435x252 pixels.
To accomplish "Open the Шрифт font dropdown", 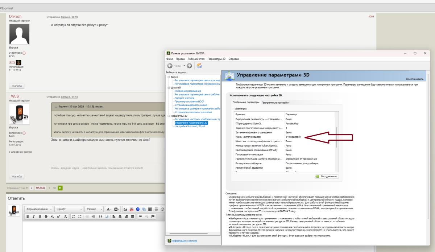I will tap(69, 209).
